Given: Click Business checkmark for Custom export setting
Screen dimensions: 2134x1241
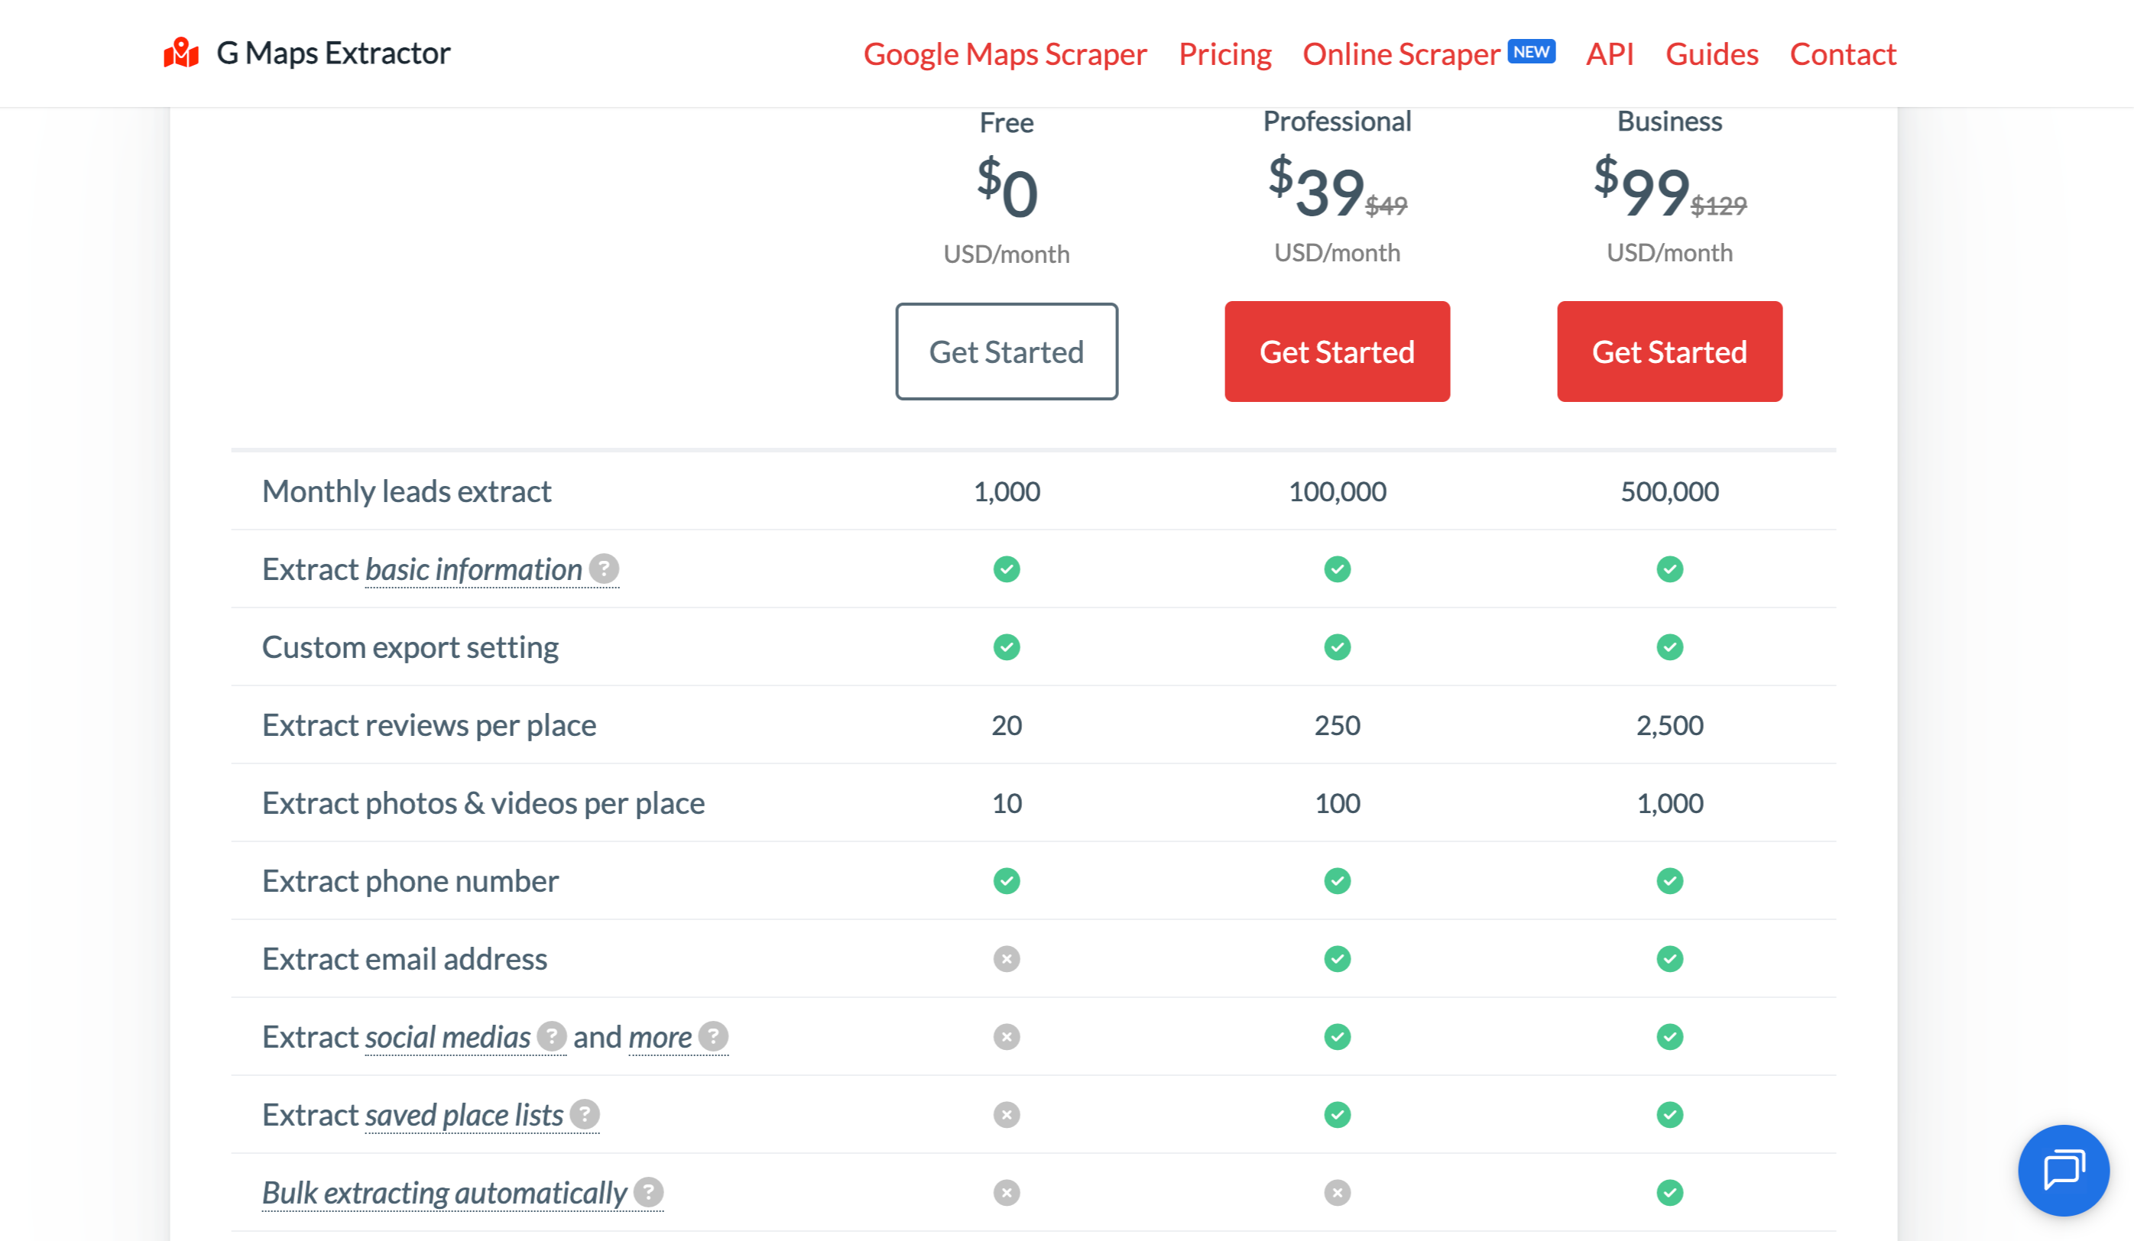Looking at the screenshot, I should (x=1670, y=646).
